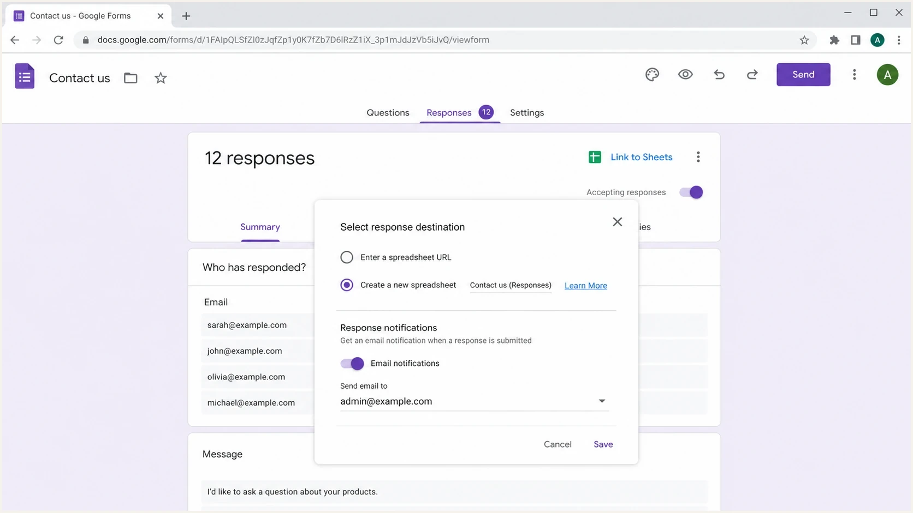Star the Contact us form
This screenshot has width=913, height=513.
[x=161, y=78]
